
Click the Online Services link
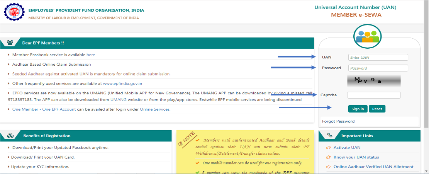tap(154, 109)
